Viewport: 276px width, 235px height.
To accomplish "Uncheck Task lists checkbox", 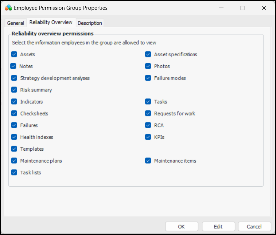I will (14, 173).
